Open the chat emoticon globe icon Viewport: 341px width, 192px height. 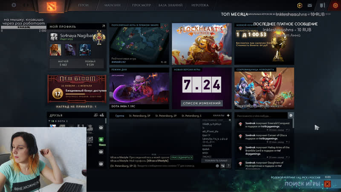(217, 166)
